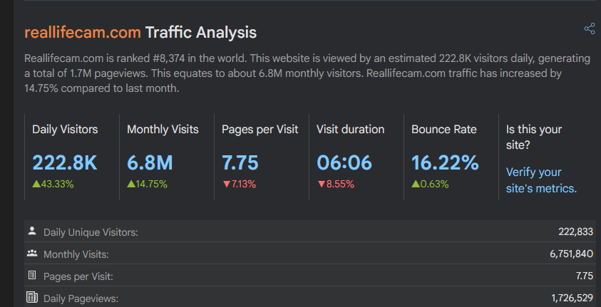Click the green arrow beside 0.63%

click(415, 184)
